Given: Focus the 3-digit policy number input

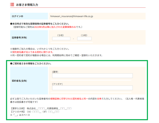Looking at the screenshot, I should pyautogui.click(x=84, y=39).
